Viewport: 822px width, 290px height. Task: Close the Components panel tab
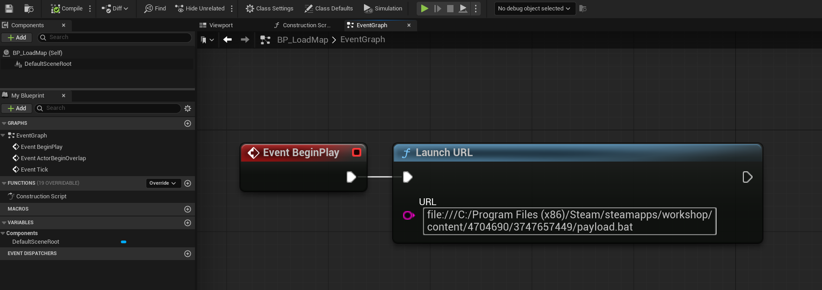point(64,25)
